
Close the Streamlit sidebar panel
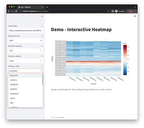click(x=42, y=16)
